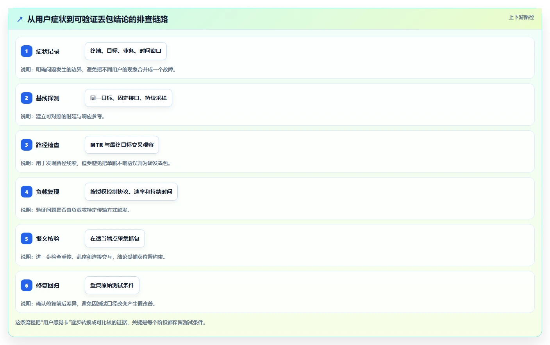Select the 同一目标、固定接口、持续采样 chip
This screenshot has width=550, height=345.
tap(129, 98)
